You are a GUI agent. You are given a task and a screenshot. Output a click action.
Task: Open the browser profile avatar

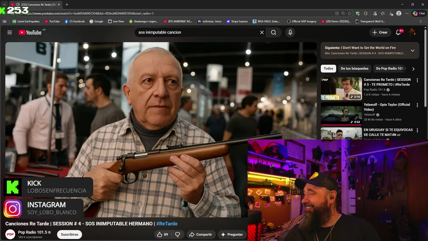point(399,13)
